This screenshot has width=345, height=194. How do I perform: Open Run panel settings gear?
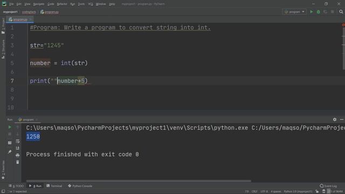(335, 120)
